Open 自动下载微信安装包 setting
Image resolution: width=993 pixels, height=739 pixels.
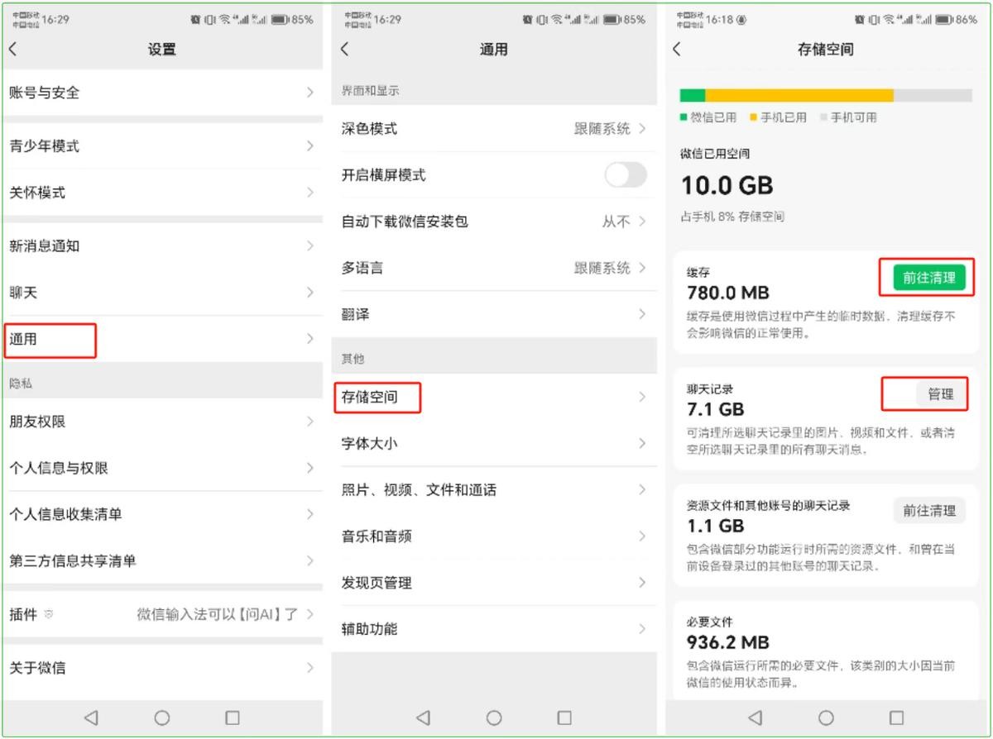click(493, 222)
